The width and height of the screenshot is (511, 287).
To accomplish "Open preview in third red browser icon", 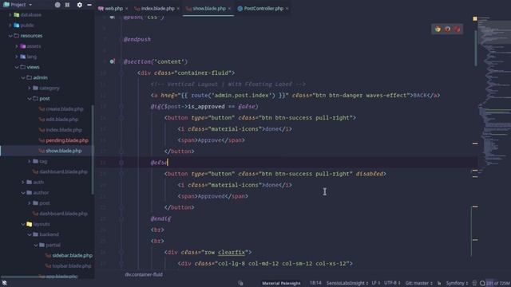I will click(458, 29).
